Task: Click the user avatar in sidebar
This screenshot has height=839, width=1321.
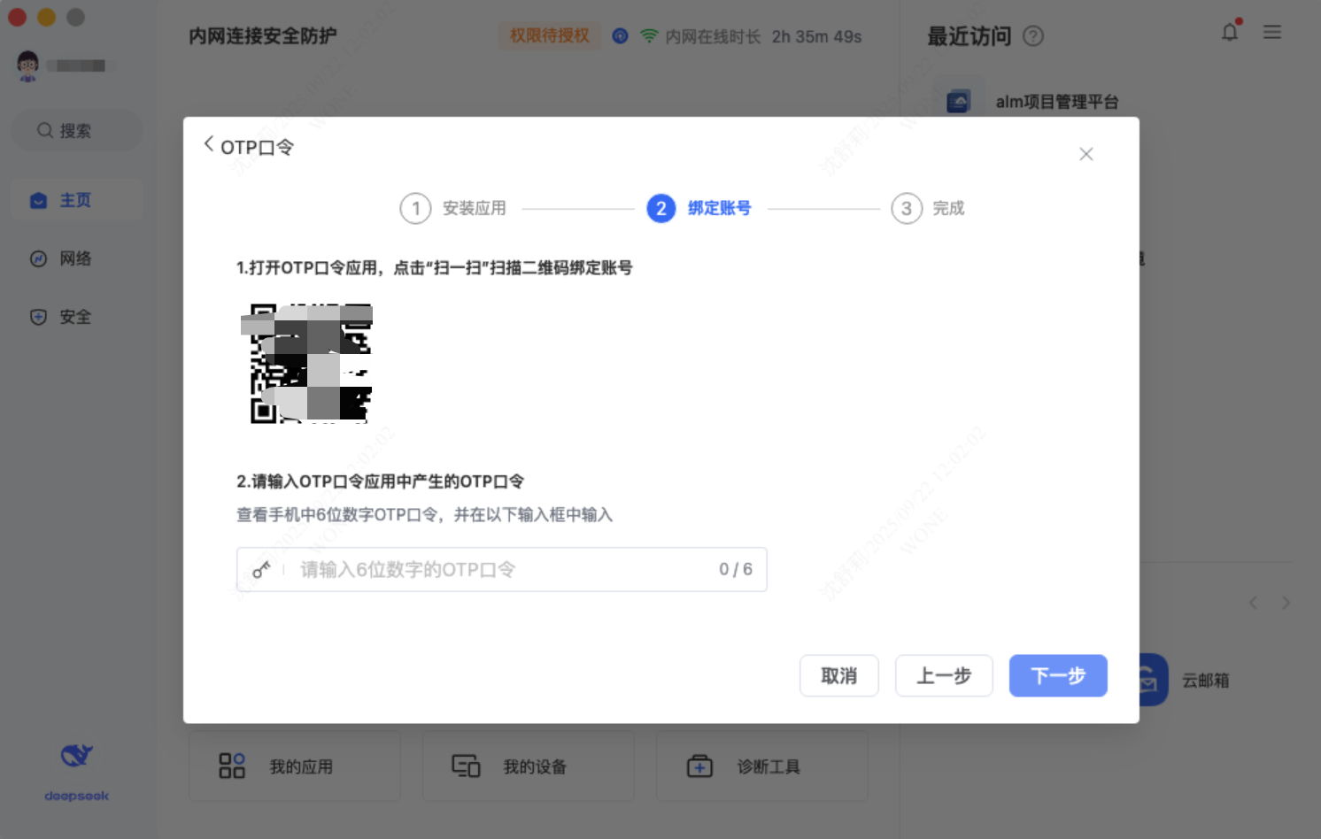Action: tap(28, 65)
